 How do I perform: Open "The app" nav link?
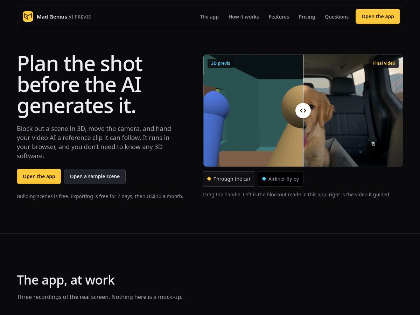[x=209, y=17]
